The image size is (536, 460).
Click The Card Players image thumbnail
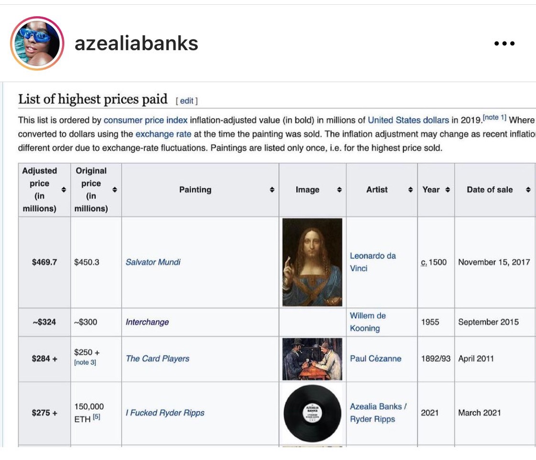(312, 359)
